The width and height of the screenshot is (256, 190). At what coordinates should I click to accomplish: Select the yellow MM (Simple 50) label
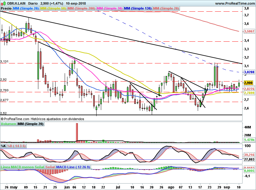pyautogui.click(x=53, y=9)
